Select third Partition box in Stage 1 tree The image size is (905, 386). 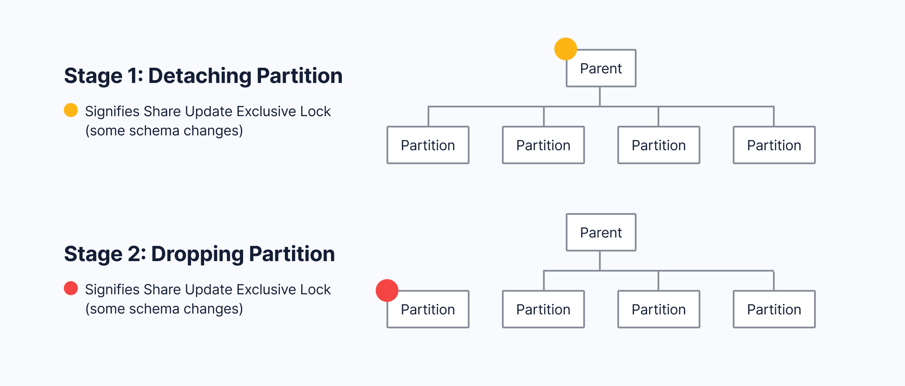[x=658, y=145]
